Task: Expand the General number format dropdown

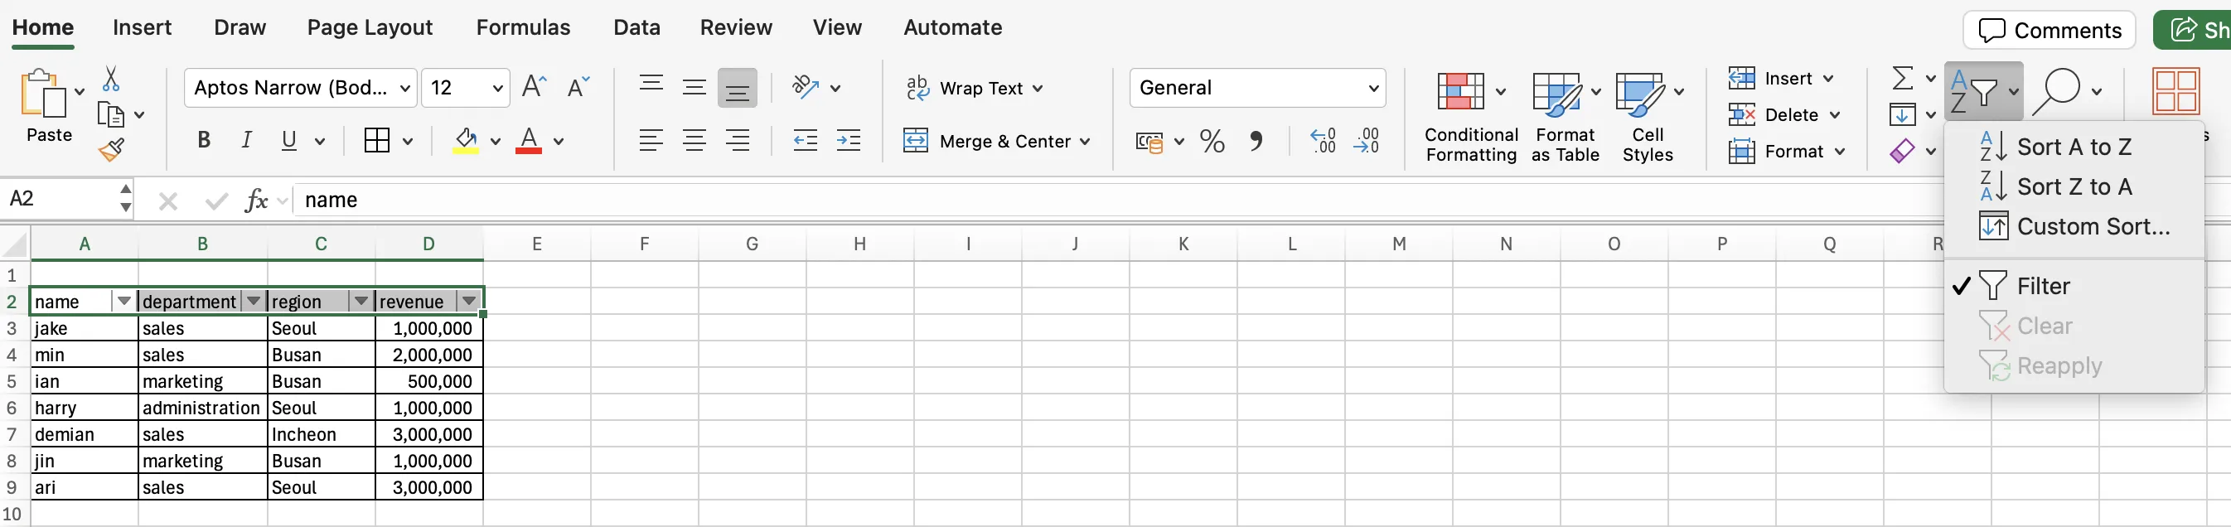Action: 1372,89
